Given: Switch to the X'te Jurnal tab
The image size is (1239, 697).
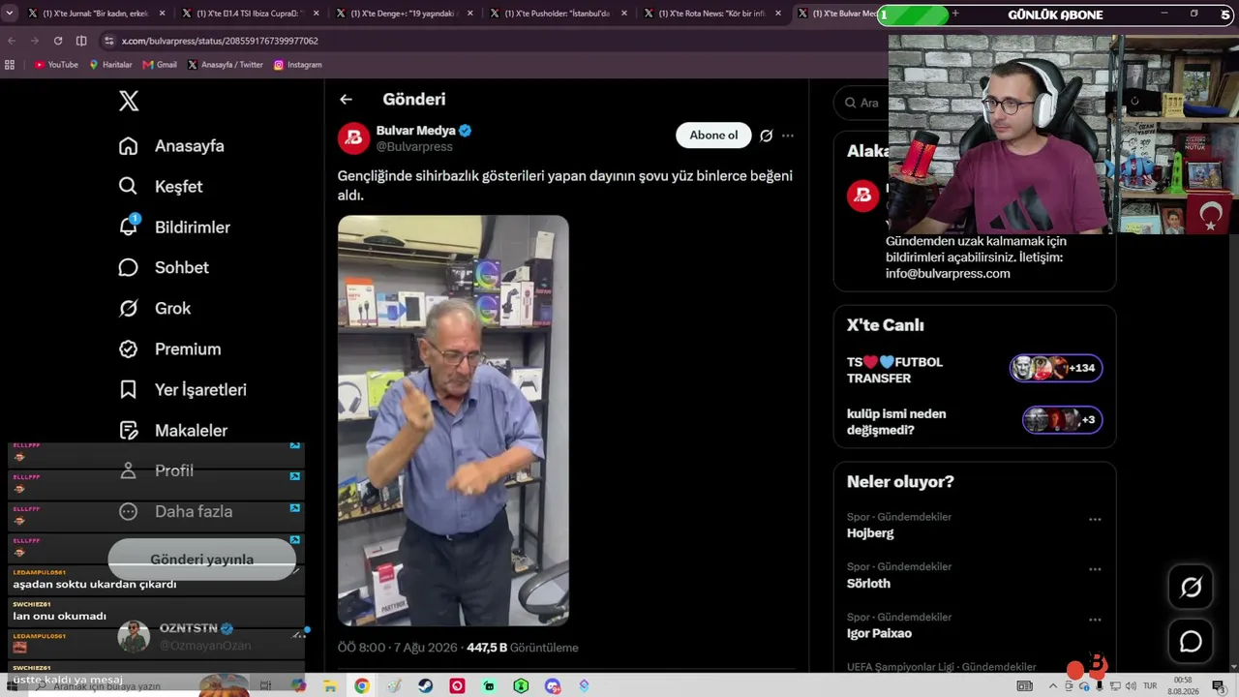Looking at the screenshot, I should point(97,14).
